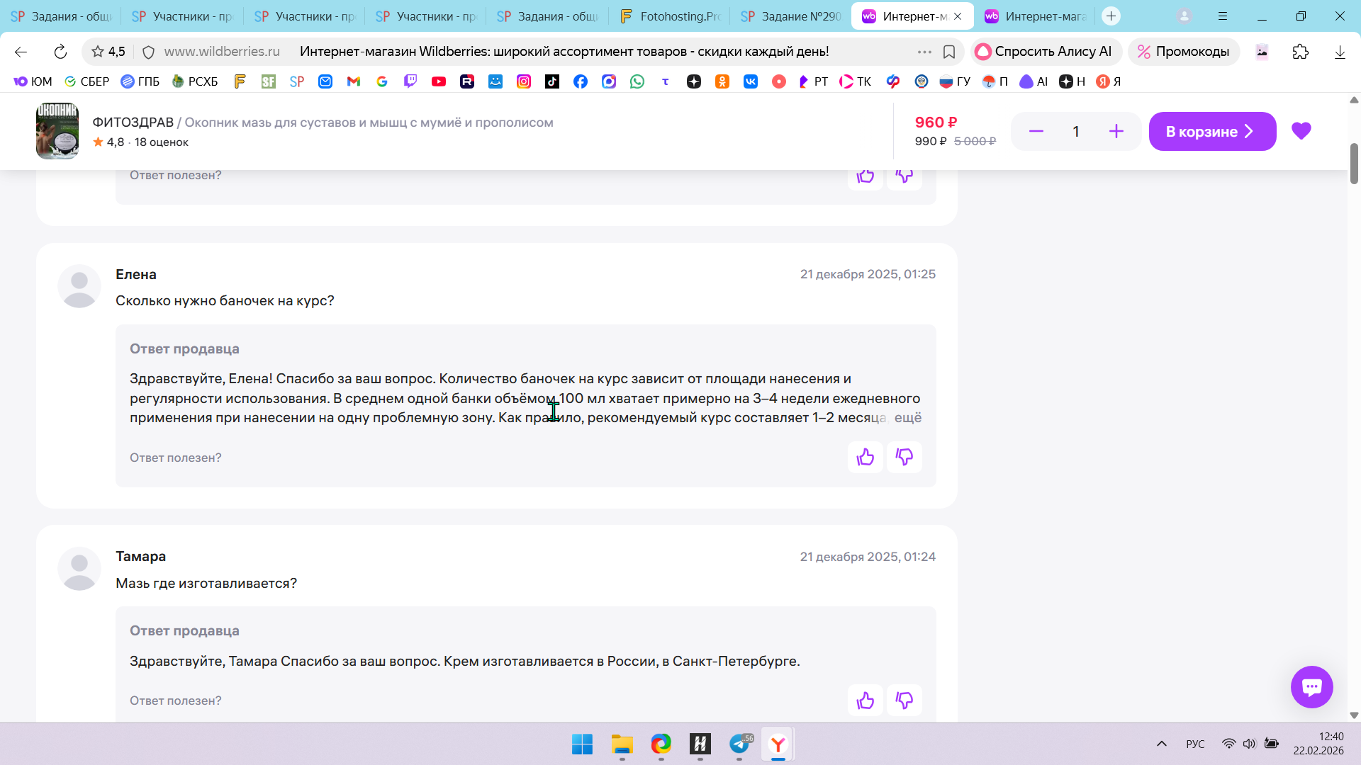Switch to Задание №290 tab
This screenshot has width=1361, height=765.
(790, 16)
